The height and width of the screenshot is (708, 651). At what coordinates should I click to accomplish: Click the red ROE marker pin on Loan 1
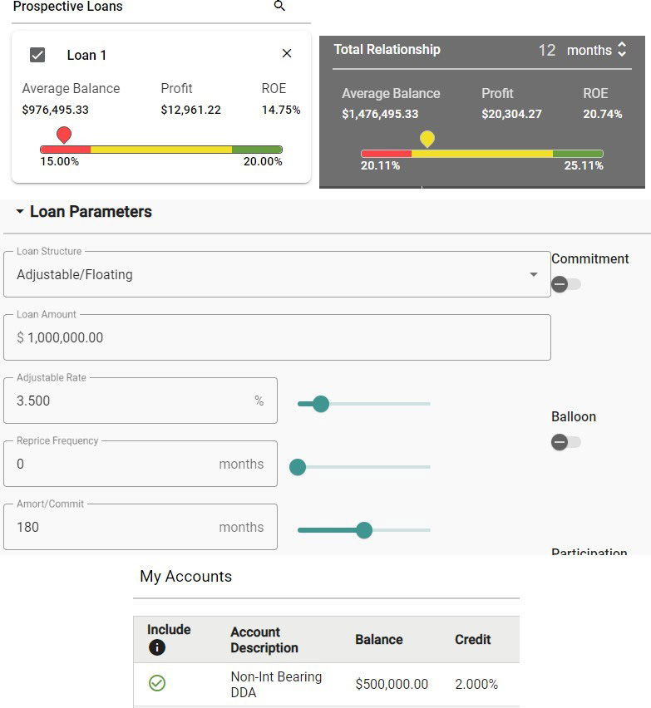point(64,135)
